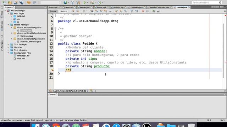Click the Open Project toolbar icon
The height and width of the screenshot is (127, 227).
pyautogui.click(x=16, y=2)
